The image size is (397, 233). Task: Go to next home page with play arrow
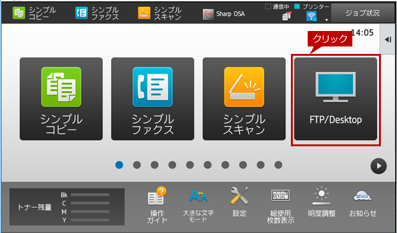tap(378, 166)
